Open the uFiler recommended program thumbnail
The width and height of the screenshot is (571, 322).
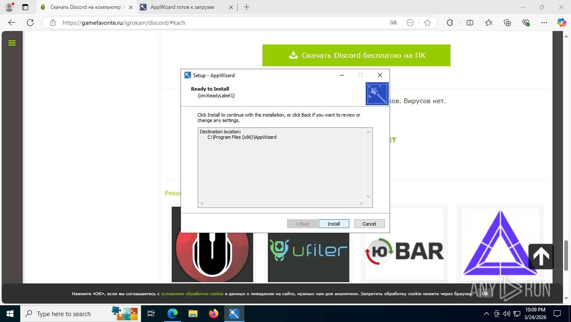(309, 244)
